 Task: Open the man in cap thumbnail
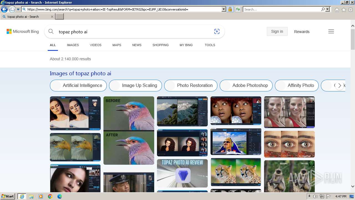tap(129, 182)
